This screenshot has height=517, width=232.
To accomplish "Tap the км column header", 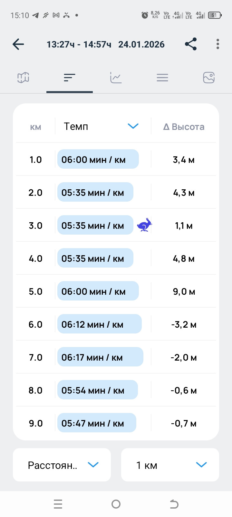I will (x=35, y=127).
